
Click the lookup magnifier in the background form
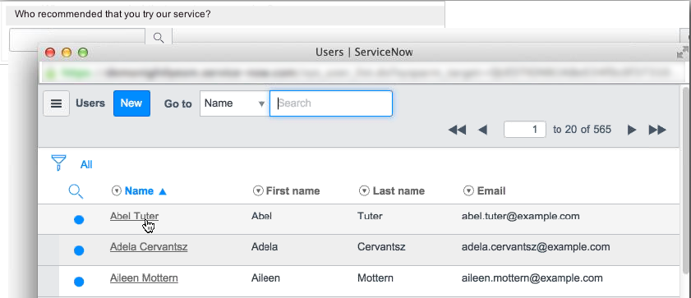159,38
